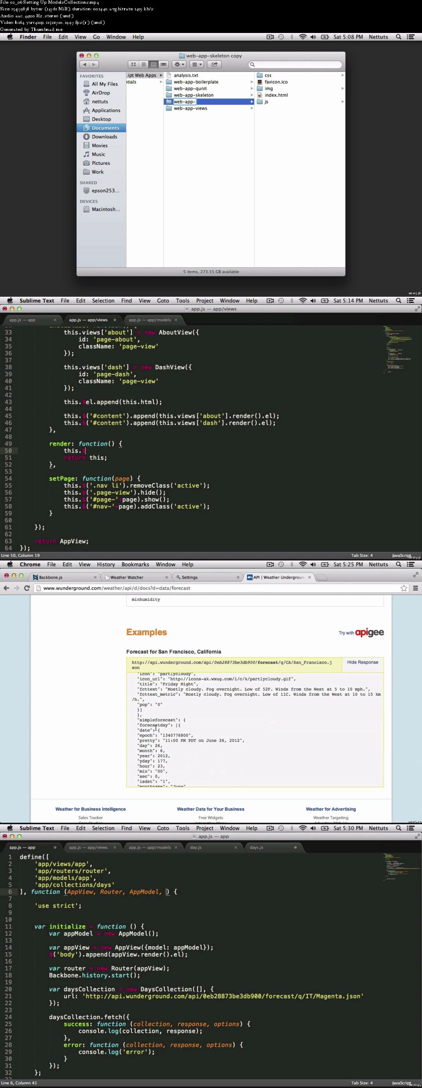The height and width of the screenshot is (1088, 422).
Task: Go back in the Finder window
Action: [x=84, y=64]
